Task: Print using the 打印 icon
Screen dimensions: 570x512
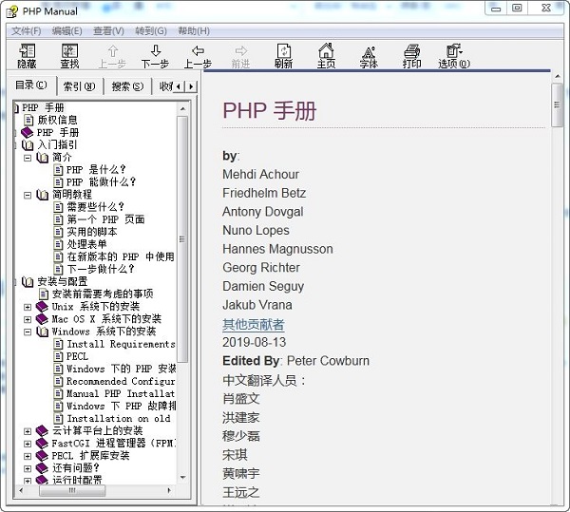Action: point(411,55)
